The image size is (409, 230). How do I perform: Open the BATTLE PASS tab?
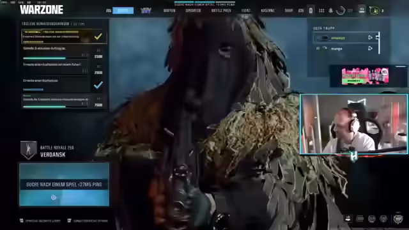pos(221,11)
